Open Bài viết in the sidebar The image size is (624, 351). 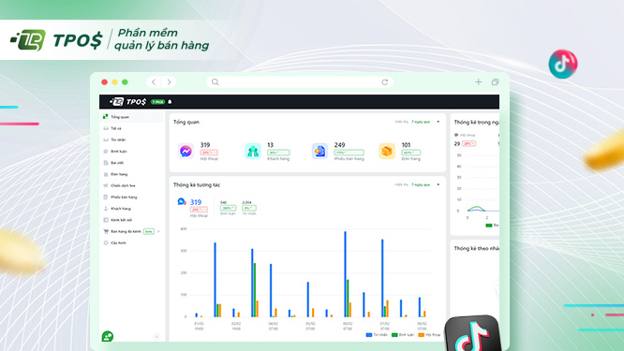[131, 163]
